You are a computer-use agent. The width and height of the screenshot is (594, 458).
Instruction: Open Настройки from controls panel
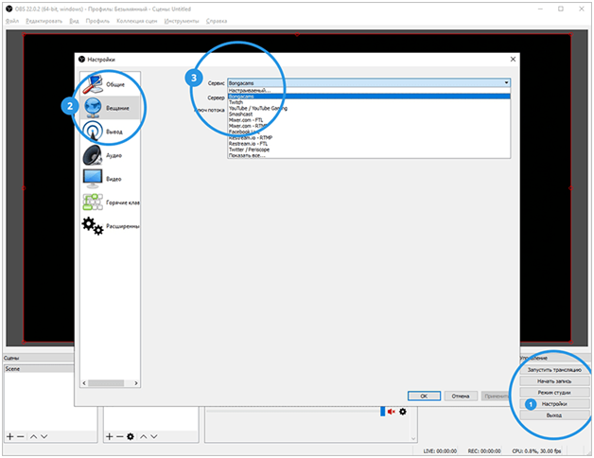coord(554,404)
